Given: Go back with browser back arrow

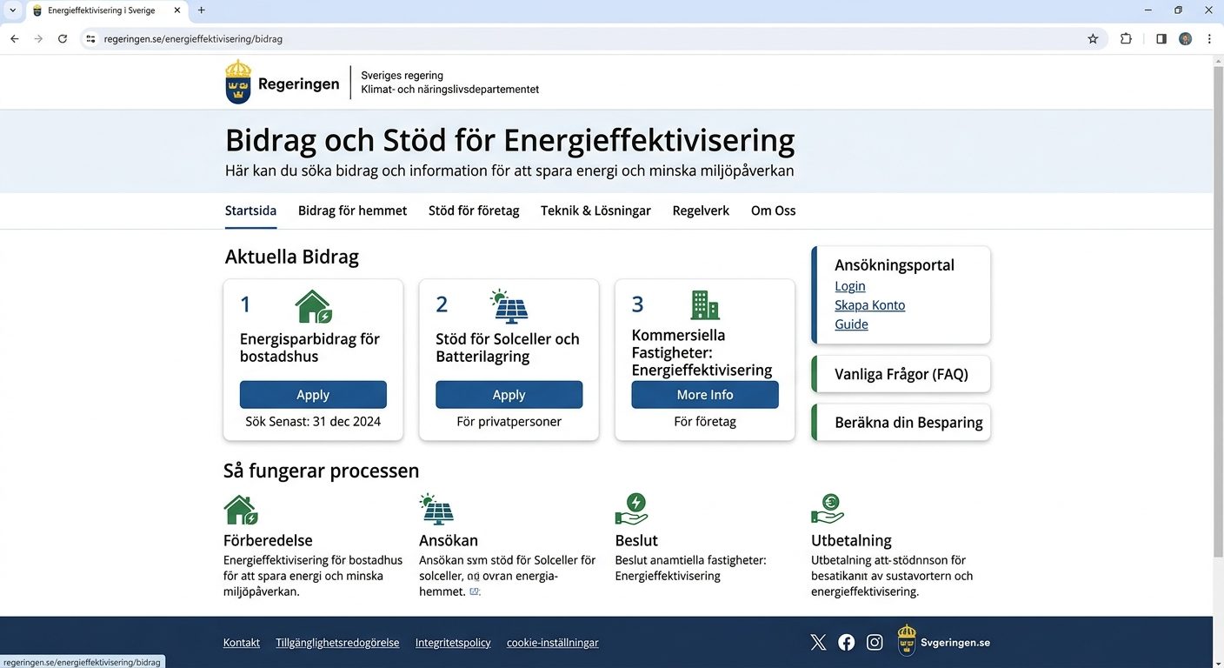Looking at the screenshot, I should tap(14, 39).
